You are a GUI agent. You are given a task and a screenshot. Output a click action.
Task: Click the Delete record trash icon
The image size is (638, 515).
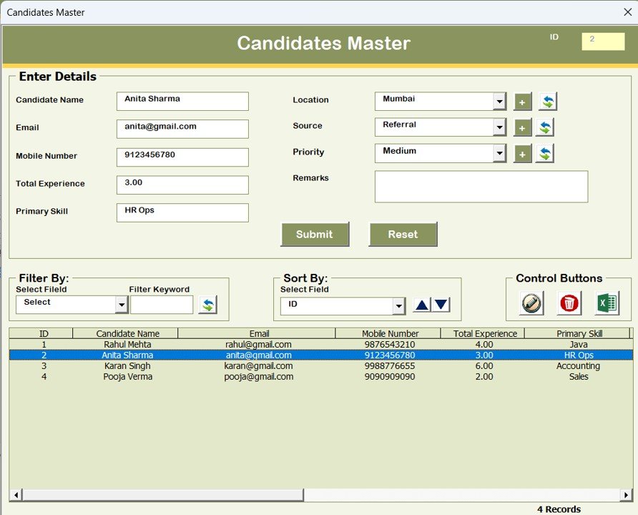(x=569, y=303)
